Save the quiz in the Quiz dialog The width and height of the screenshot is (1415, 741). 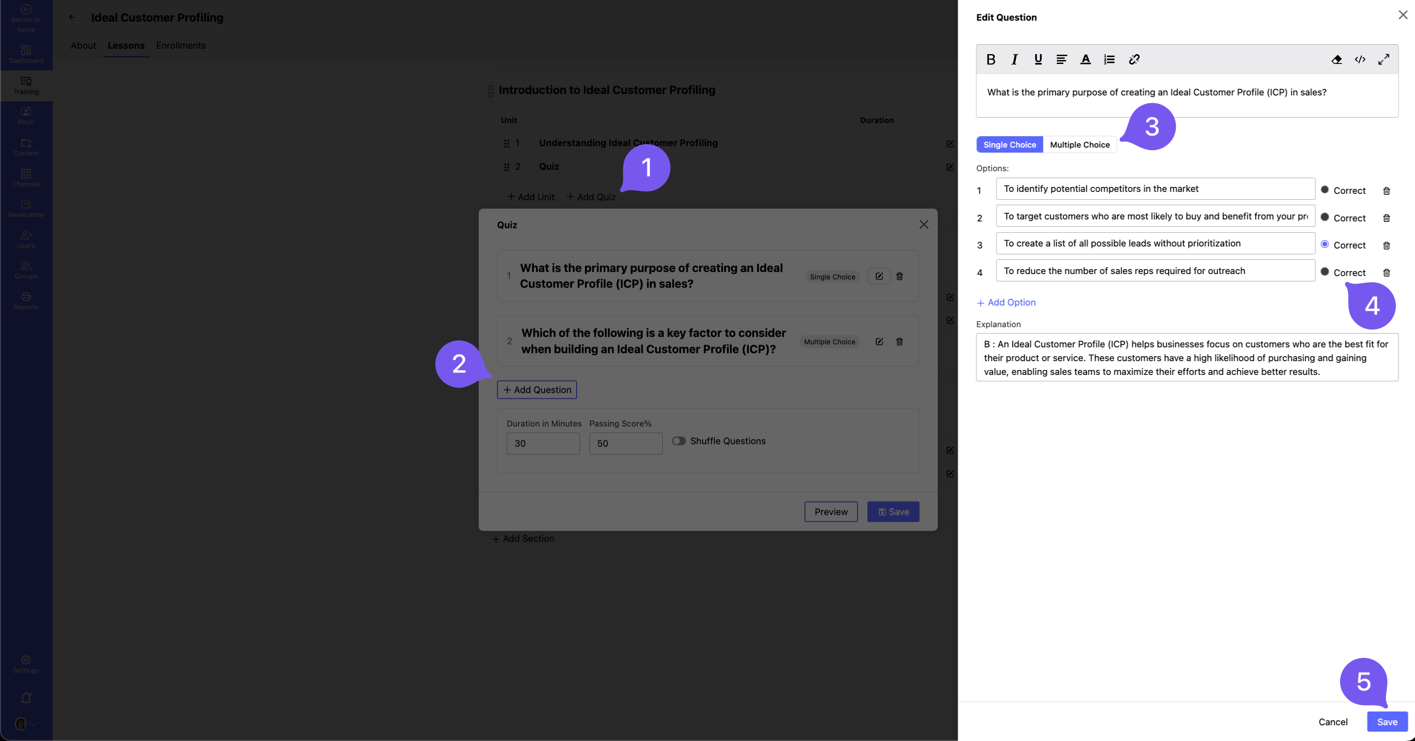coord(893,511)
